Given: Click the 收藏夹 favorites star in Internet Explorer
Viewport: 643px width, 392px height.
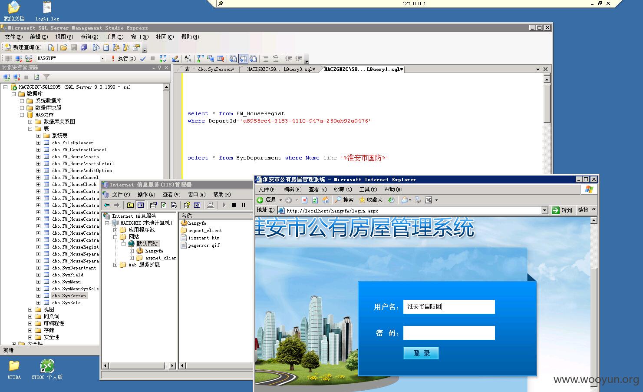Looking at the screenshot, I should [x=371, y=200].
